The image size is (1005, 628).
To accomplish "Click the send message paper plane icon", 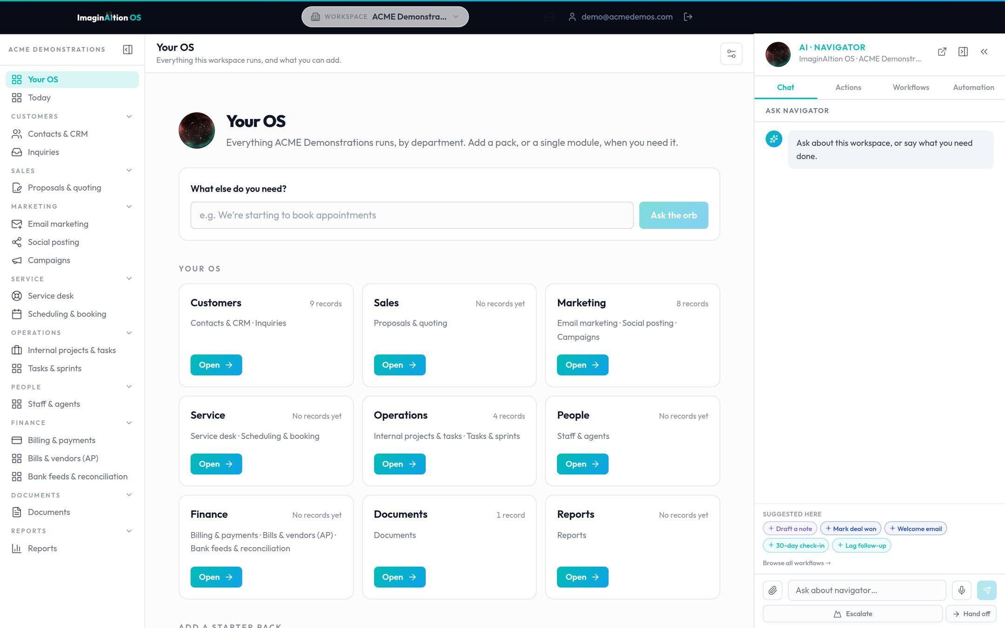I will (x=986, y=590).
